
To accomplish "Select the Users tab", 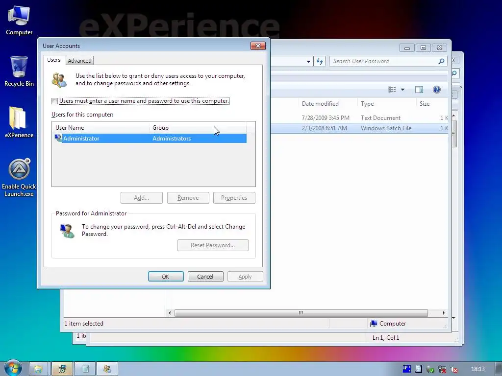I will pyautogui.click(x=54, y=60).
